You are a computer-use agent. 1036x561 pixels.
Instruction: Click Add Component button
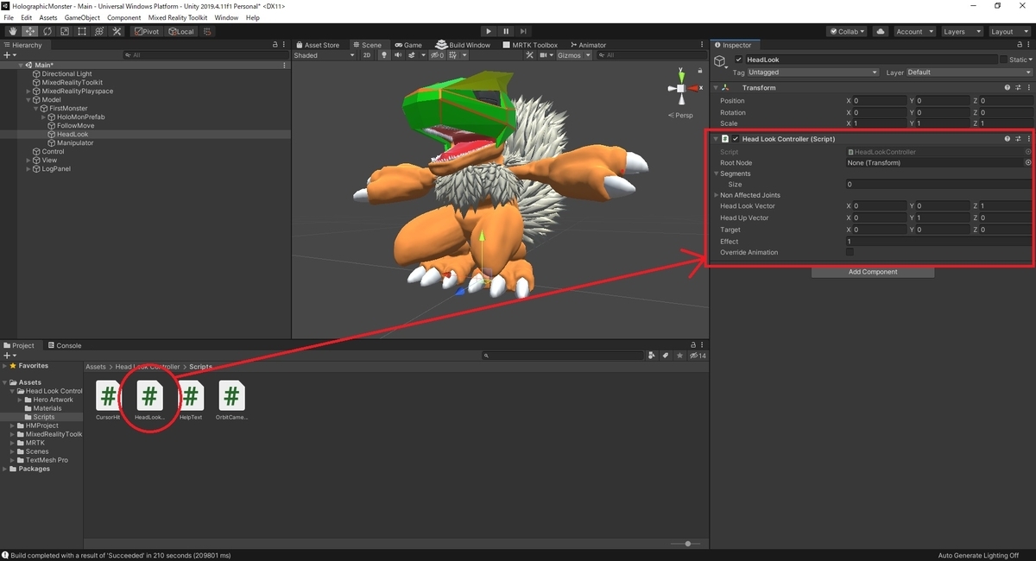click(873, 272)
